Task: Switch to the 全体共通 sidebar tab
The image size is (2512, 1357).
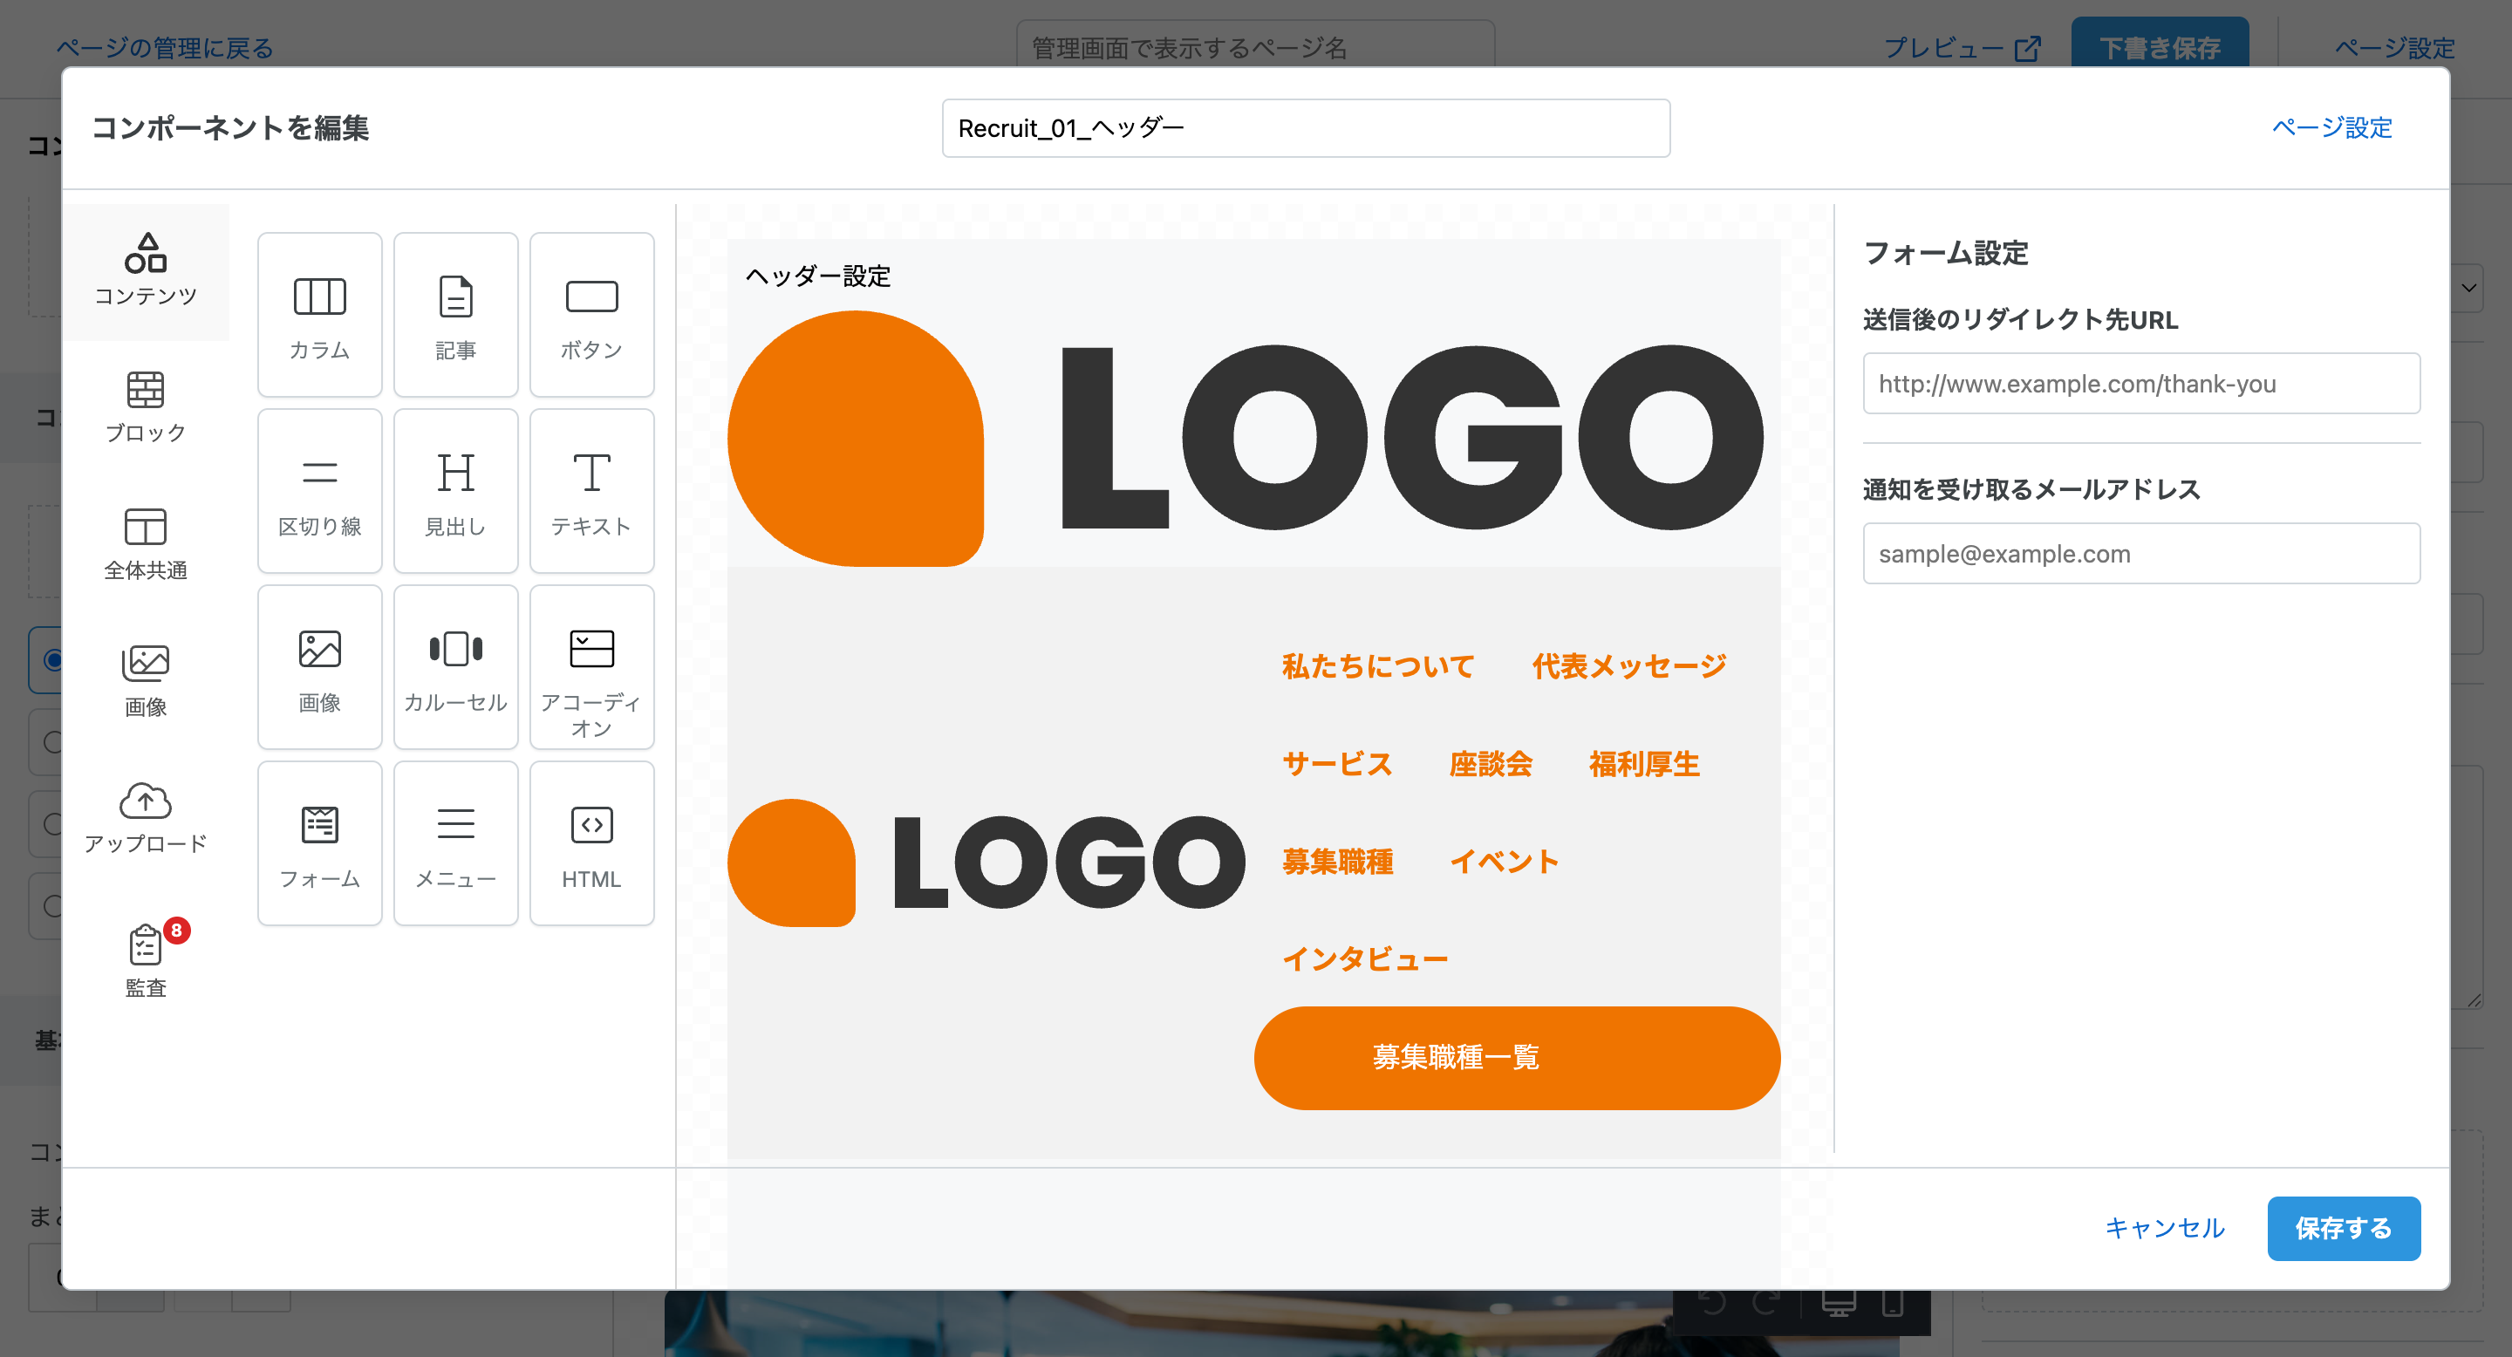Action: coord(146,543)
